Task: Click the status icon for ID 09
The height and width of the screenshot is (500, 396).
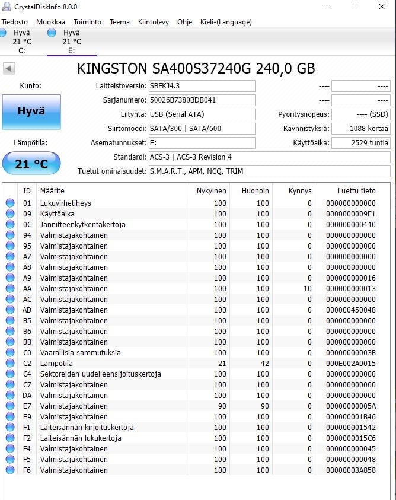Action: click(x=10, y=214)
